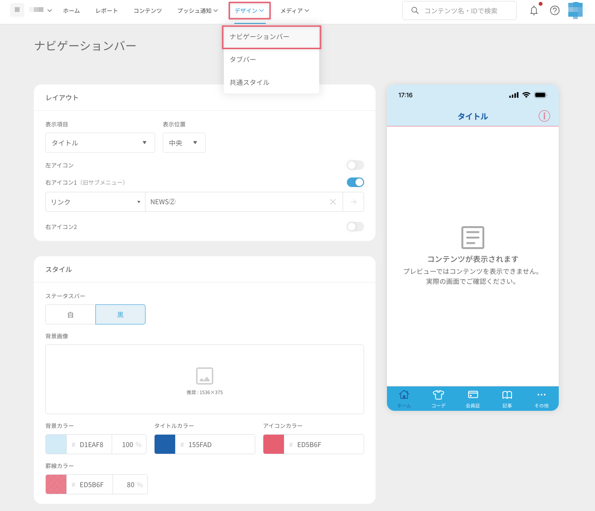Screen dimensions: 595x511
Task: Disable the 右アイコン1 toggle
Action: [355, 182]
